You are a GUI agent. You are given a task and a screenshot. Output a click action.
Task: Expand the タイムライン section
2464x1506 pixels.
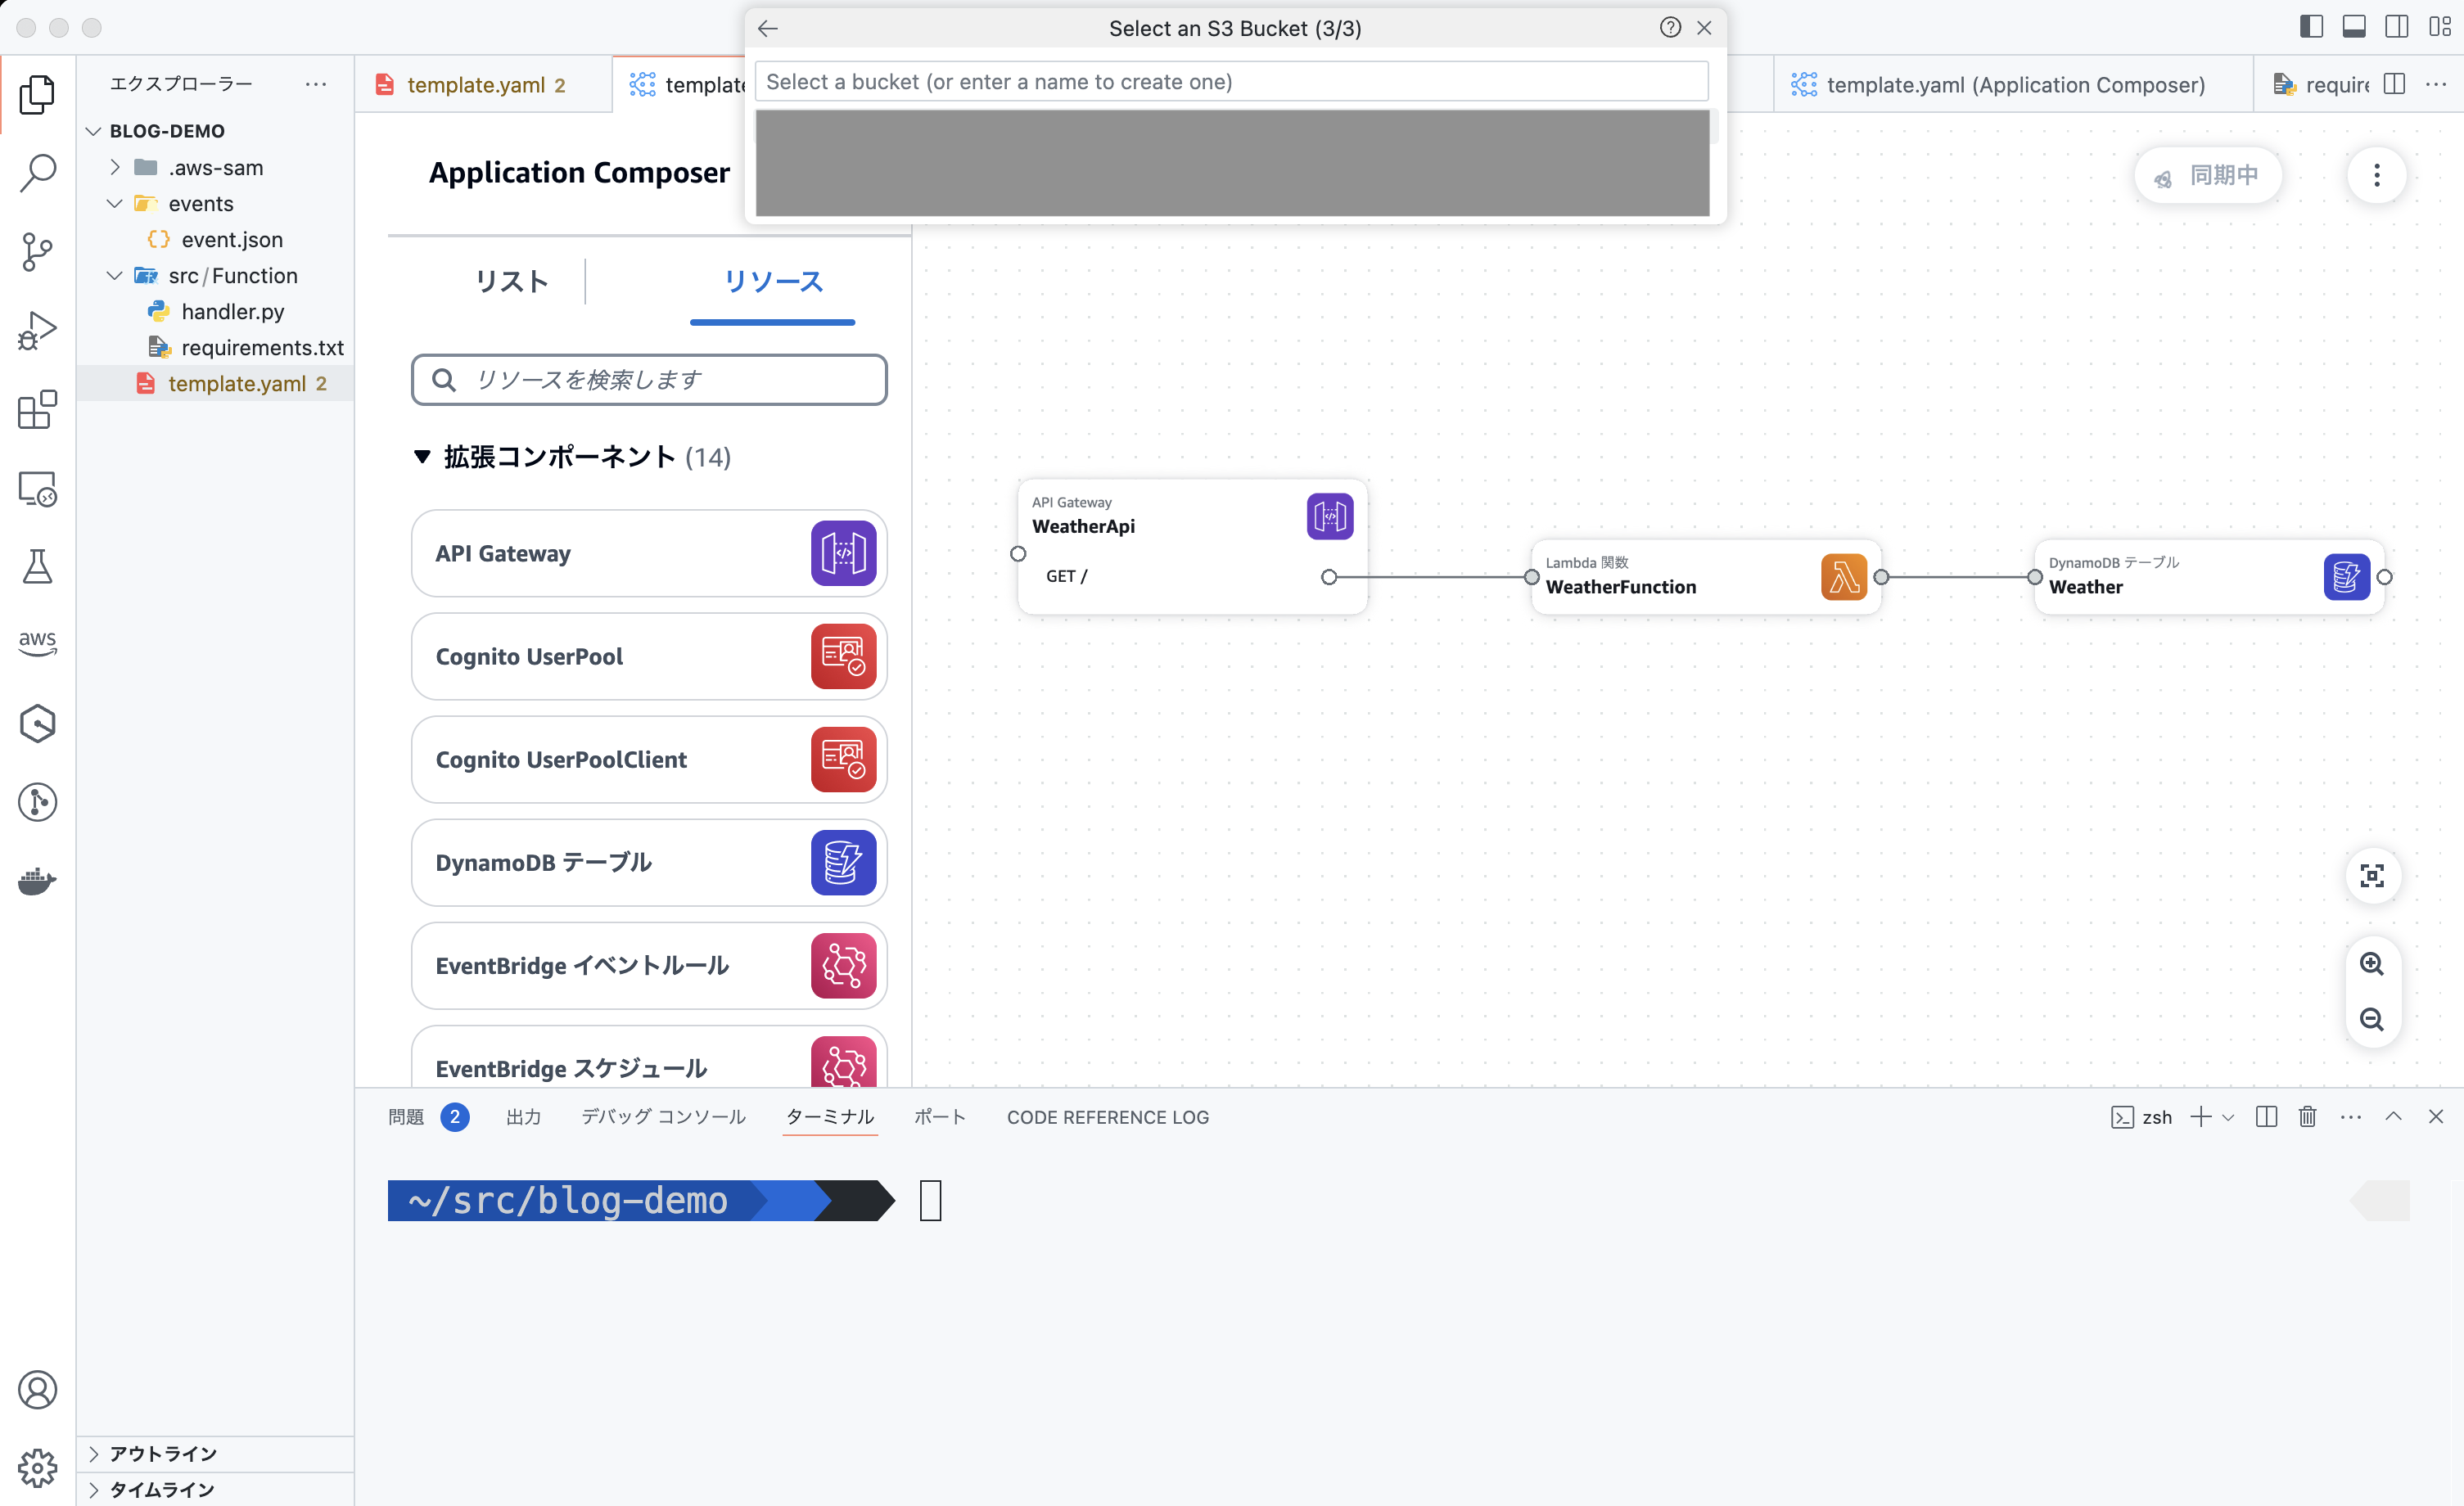point(94,1490)
